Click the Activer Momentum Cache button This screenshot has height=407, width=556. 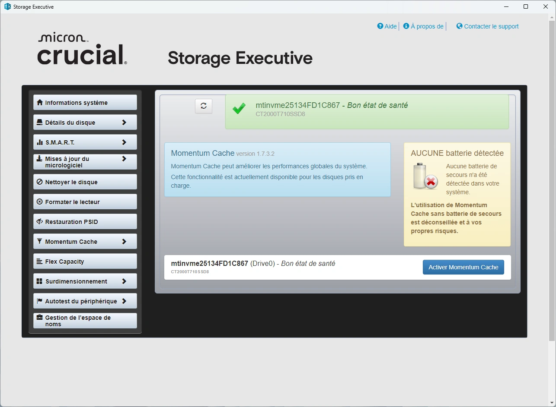pos(463,267)
